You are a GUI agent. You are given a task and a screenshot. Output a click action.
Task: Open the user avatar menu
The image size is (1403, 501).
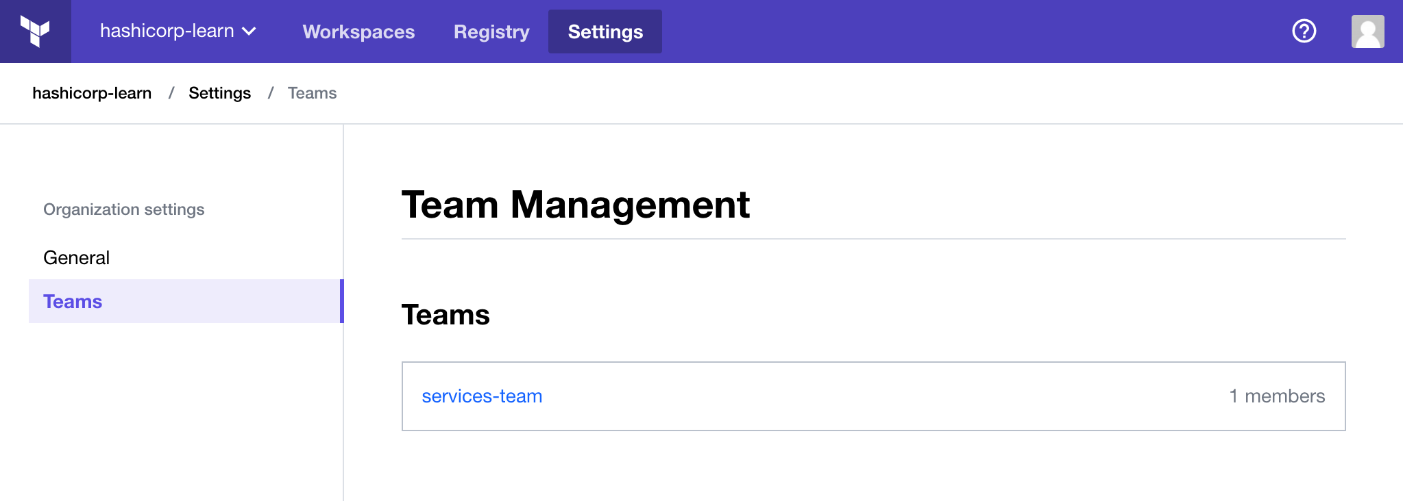click(1367, 31)
